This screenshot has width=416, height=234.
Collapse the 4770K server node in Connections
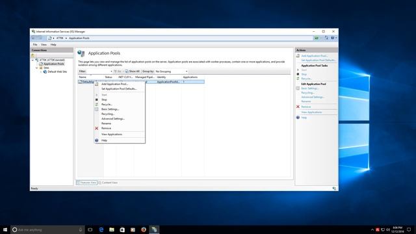(33, 60)
